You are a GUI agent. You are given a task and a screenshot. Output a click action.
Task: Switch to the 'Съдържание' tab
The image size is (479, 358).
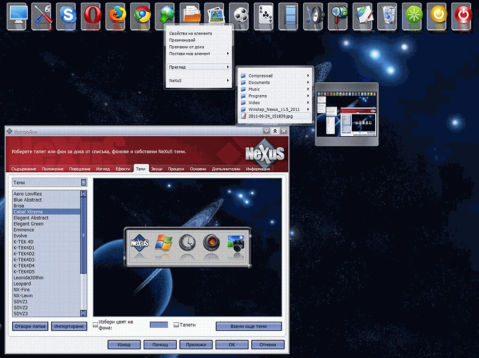click(23, 169)
